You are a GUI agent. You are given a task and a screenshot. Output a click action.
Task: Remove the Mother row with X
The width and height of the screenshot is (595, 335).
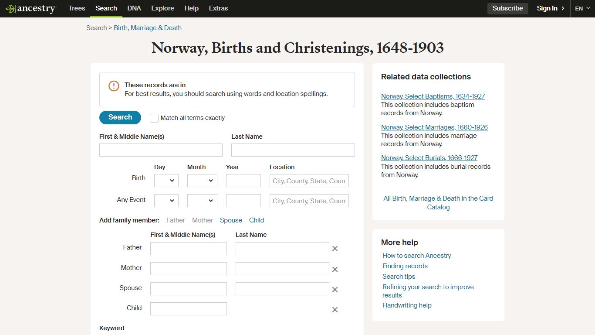[335, 270]
